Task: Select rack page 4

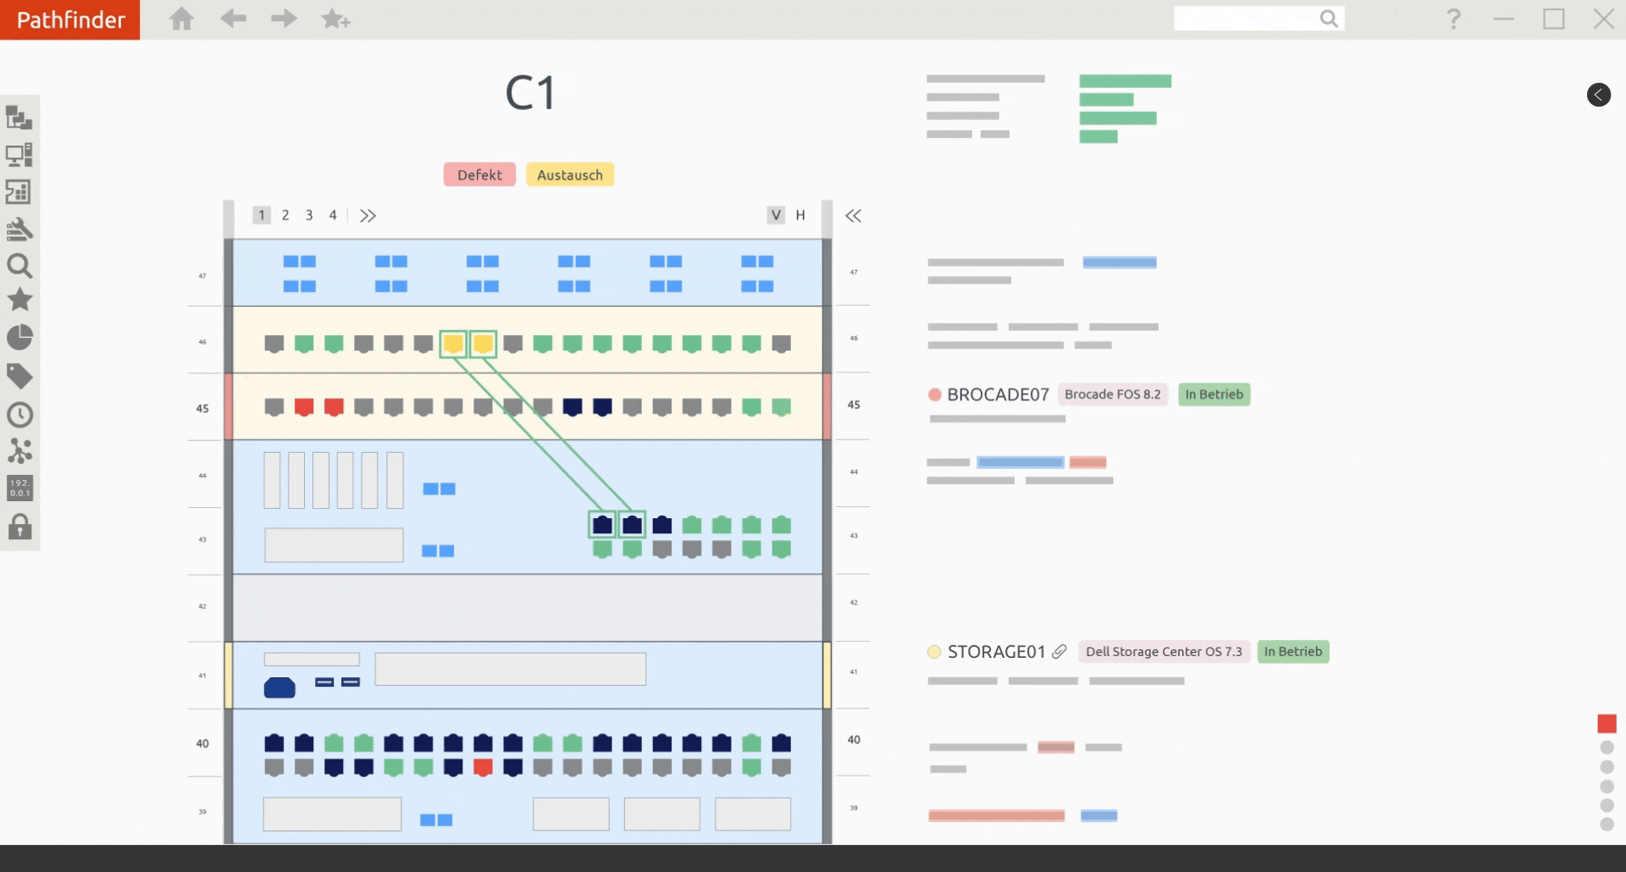Action: coord(333,215)
